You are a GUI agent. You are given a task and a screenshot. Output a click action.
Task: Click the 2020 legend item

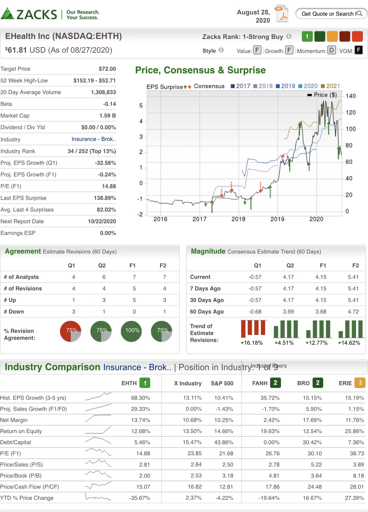[308, 86]
